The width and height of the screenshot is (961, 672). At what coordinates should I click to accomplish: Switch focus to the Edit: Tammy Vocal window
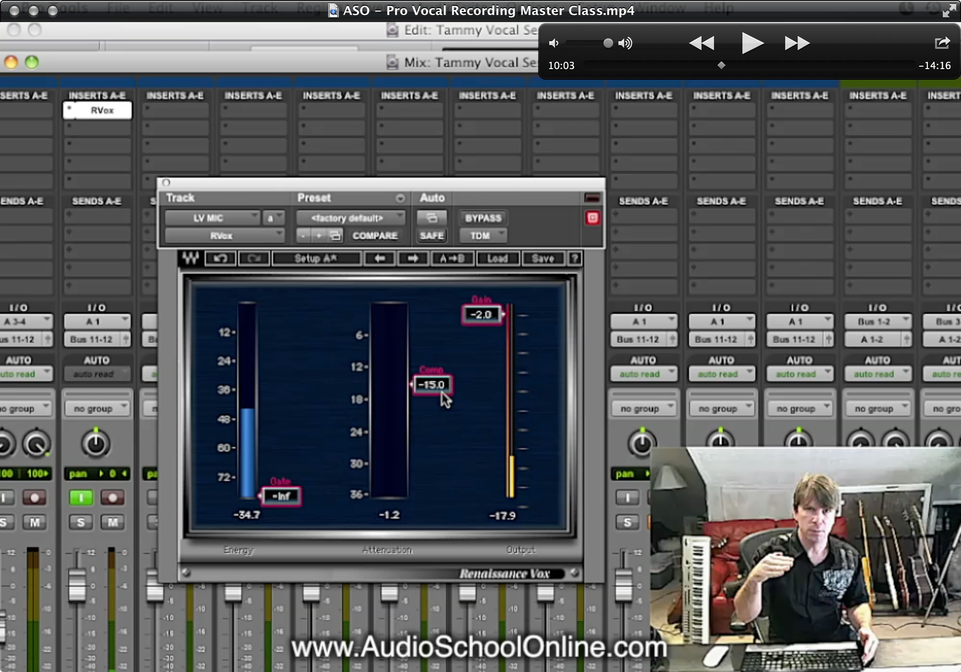pos(461,30)
